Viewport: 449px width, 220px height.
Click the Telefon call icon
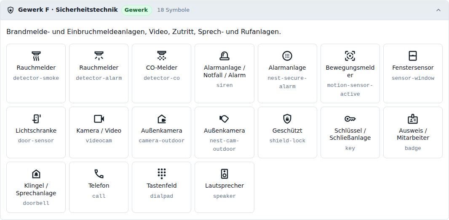pos(99,174)
